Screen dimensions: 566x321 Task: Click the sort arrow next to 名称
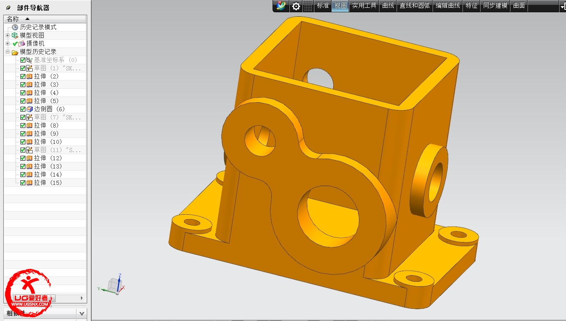pos(27,19)
